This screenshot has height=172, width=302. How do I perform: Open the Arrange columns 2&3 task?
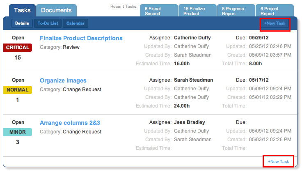pyautogui.click(x=70, y=123)
